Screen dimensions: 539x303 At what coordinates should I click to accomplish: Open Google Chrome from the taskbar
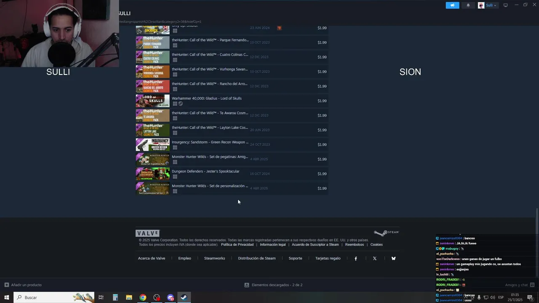pos(143,298)
